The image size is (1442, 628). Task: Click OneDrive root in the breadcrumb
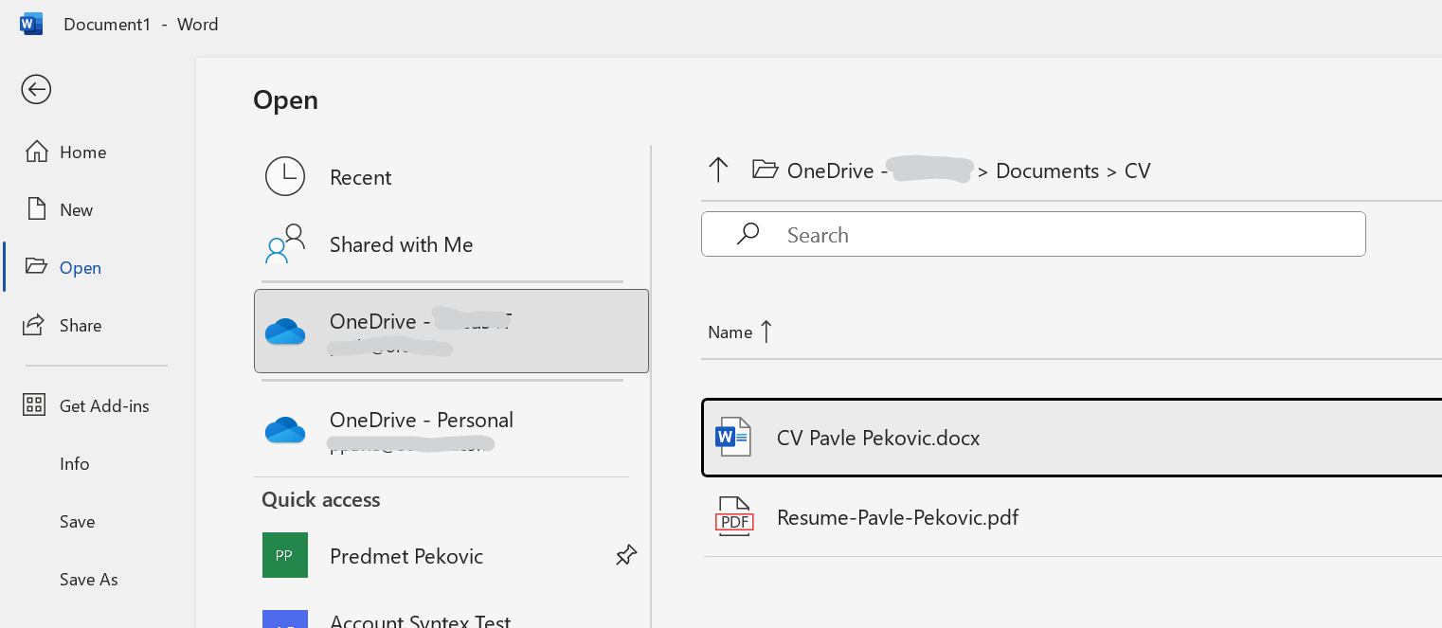click(880, 170)
